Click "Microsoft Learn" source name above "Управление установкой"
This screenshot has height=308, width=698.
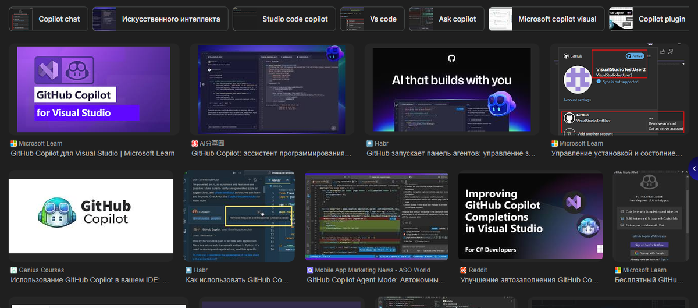coord(582,143)
